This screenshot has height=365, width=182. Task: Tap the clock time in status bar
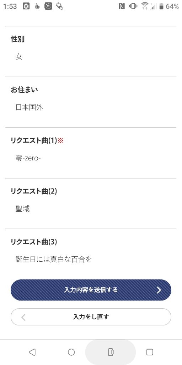pyautogui.click(x=10, y=6)
